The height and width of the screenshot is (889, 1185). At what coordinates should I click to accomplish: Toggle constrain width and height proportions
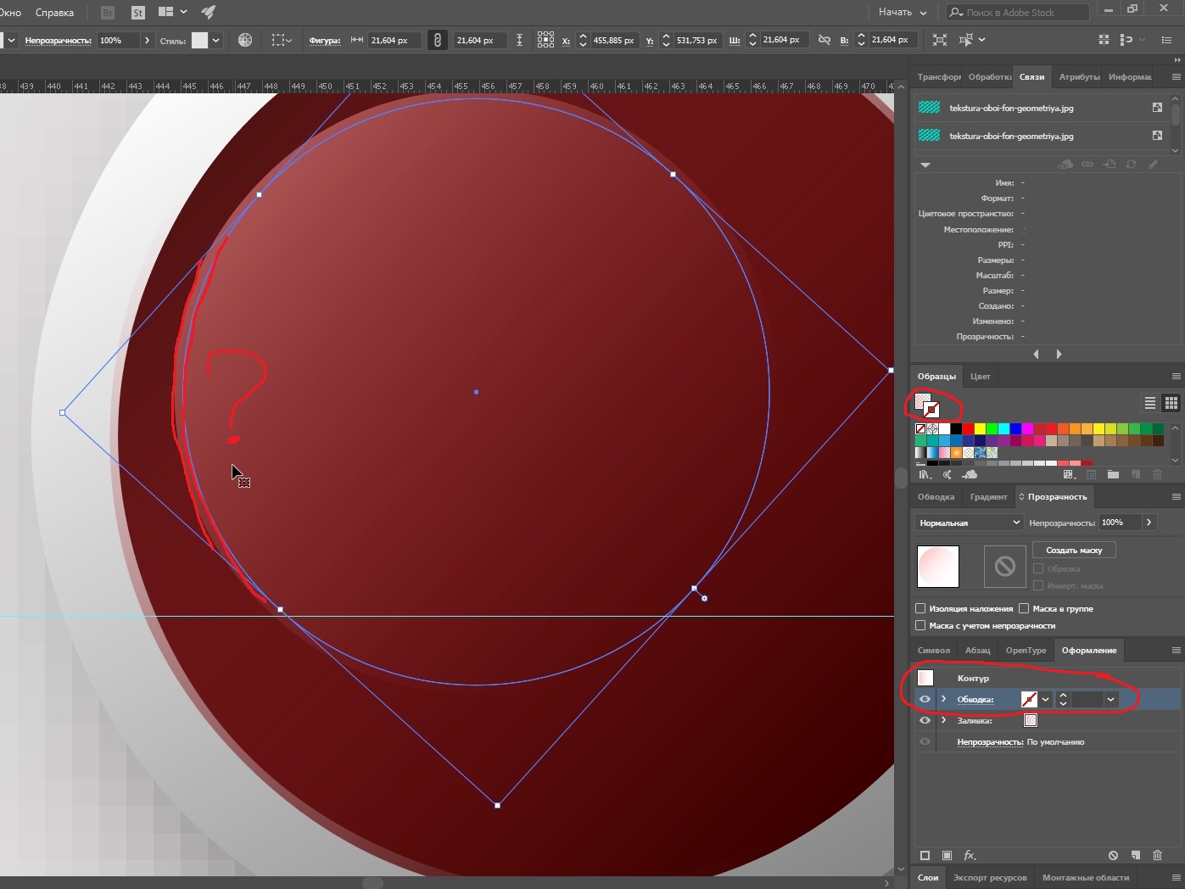[x=824, y=40]
